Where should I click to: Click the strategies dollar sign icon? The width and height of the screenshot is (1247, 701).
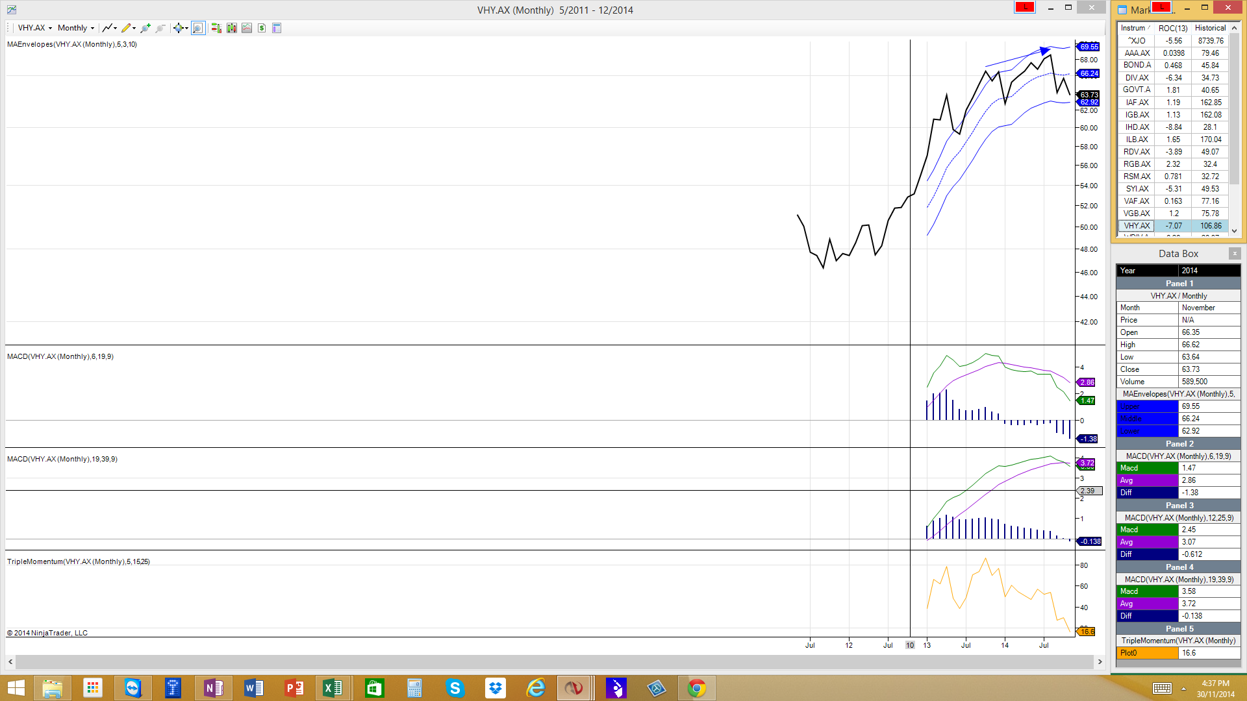tap(262, 28)
